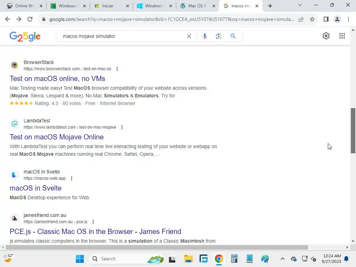Submit the search with the magnifier icon
The width and height of the screenshot is (356, 267).
233,36
